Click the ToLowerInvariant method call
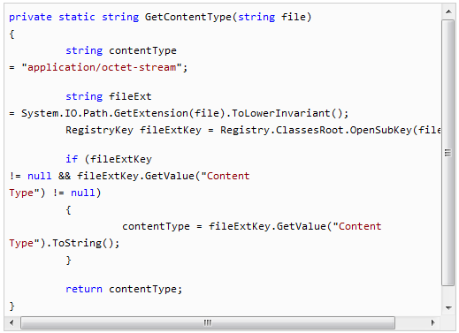459x333 pixels. (x=281, y=113)
